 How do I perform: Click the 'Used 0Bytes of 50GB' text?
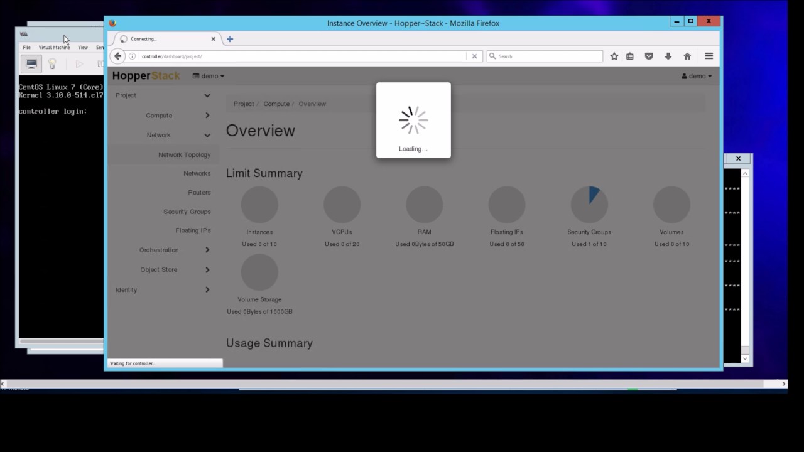tap(424, 244)
